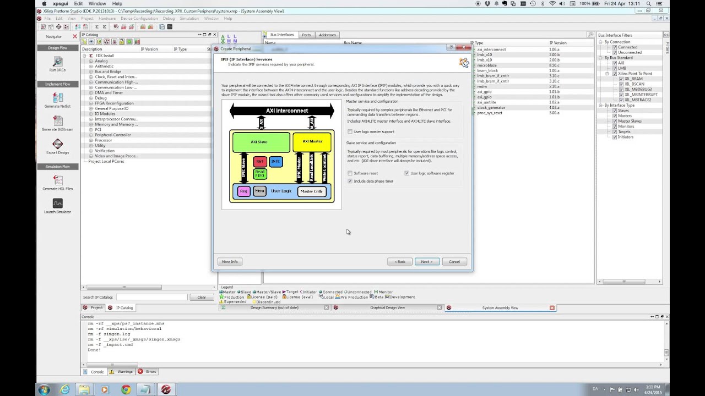Switch to the Addresses tab
This screenshot has height=396, width=705.
pos(327,35)
